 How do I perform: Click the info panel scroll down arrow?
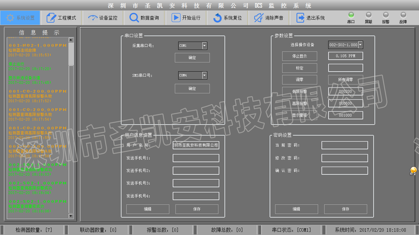click(x=71, y=216)
